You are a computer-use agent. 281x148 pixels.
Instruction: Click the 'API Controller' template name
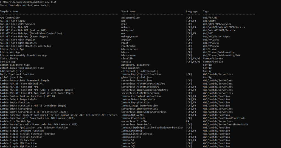(10, 18)
